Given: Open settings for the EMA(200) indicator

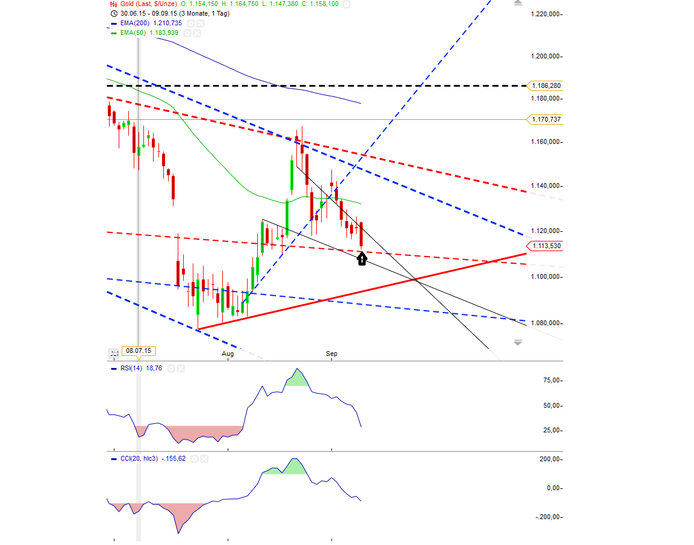Looking at the screenshot, I should click(x=190, y=23).
